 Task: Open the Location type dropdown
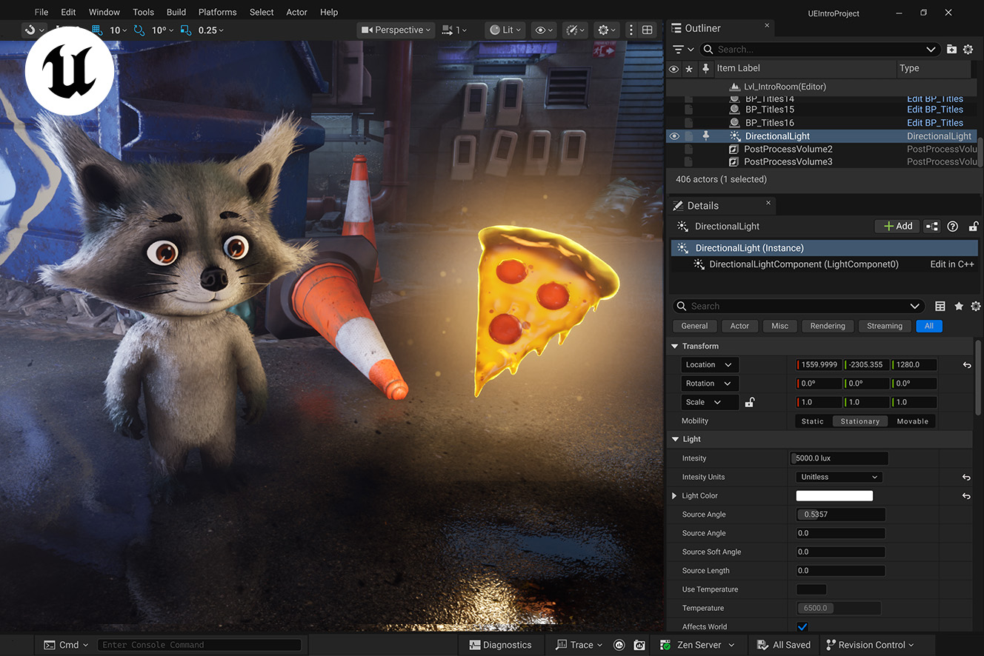710,365
